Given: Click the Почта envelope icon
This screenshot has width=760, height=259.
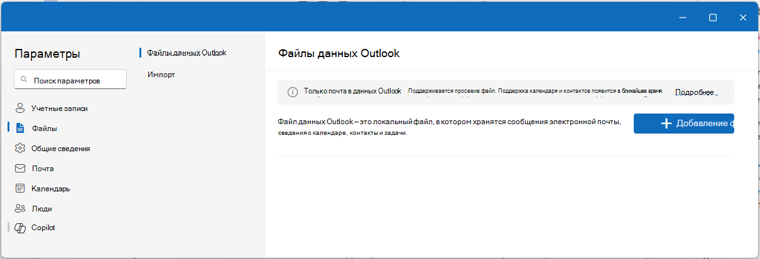Looking at the screenshot, I should (19, 168).
